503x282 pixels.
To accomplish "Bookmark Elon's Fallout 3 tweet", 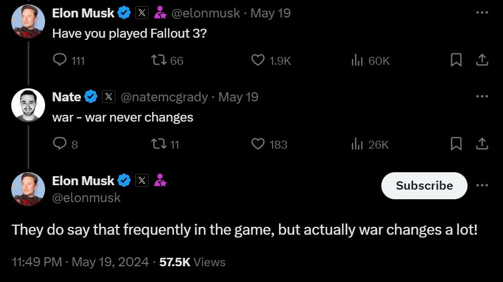I will click(x=456, y=60).
